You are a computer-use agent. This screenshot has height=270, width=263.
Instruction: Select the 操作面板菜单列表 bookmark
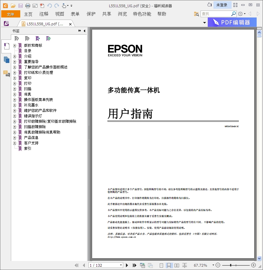38,100
